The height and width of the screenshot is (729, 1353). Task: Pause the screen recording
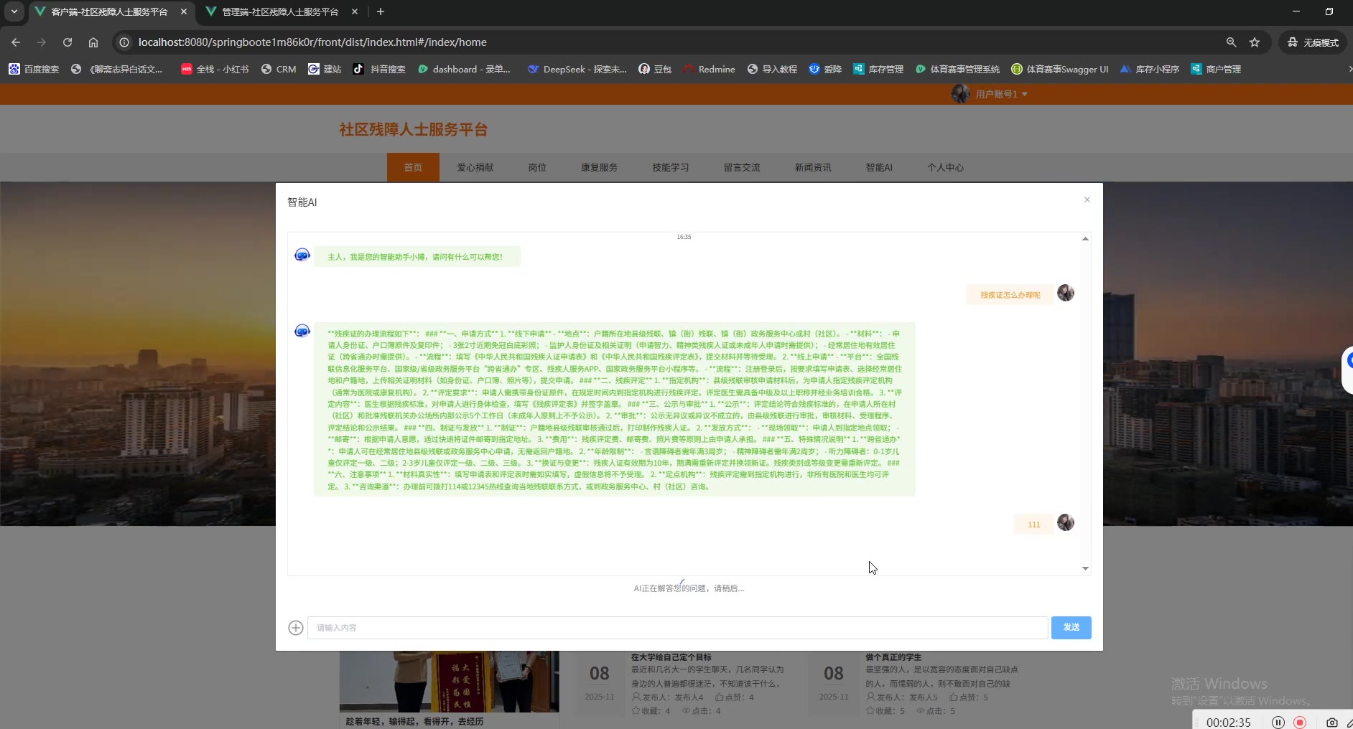[1278, 723]
